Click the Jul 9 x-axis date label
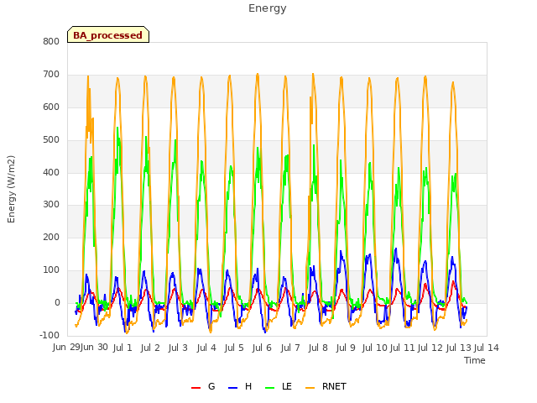 (x=346, y=348)
